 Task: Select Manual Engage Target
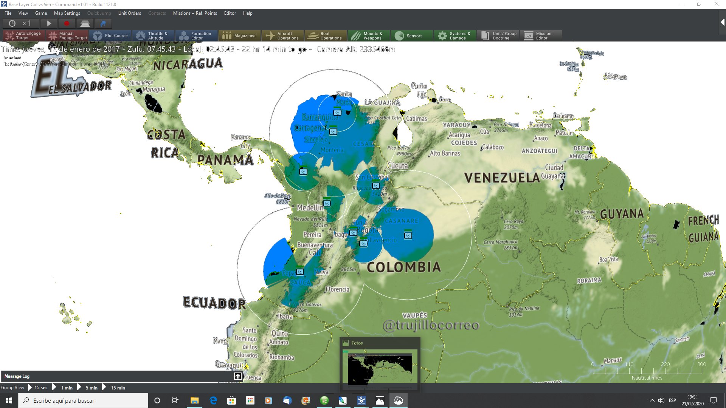tap(67, 36)
